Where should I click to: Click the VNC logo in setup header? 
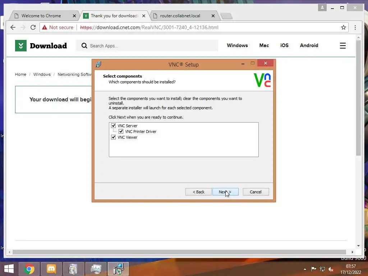coord(262,80)
